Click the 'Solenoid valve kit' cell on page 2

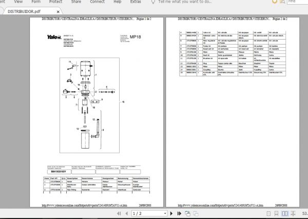click(x=210, y=36)
